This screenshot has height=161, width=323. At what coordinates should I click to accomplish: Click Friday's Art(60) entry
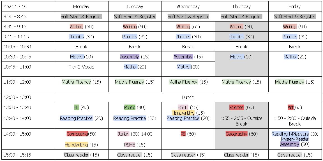295,107
